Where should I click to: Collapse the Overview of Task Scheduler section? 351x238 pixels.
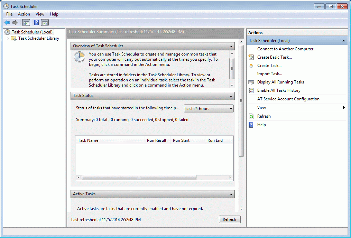point(231,46)
